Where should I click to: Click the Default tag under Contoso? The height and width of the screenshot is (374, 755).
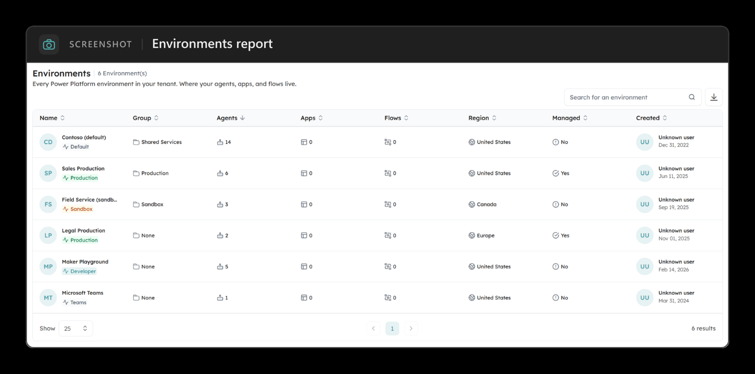tap(75, 147)
